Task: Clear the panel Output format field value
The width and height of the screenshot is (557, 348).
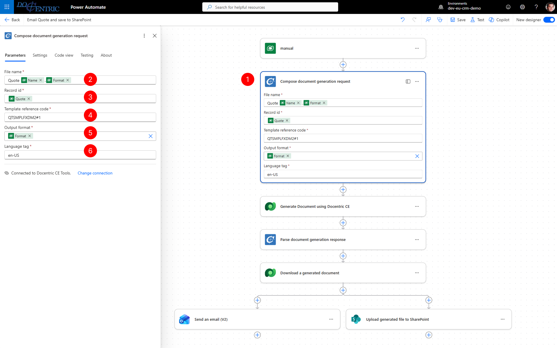Action: click(151, 136)
